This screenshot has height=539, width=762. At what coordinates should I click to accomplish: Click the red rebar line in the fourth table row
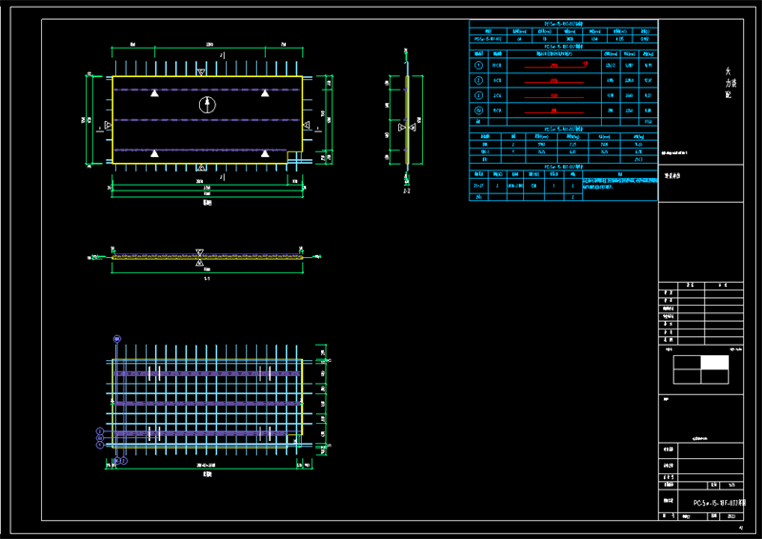(x=554, y=111)
